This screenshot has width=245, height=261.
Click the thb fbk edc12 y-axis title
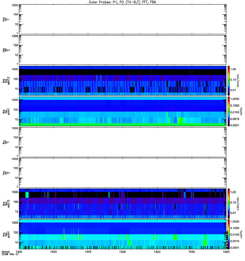point(6,81)
